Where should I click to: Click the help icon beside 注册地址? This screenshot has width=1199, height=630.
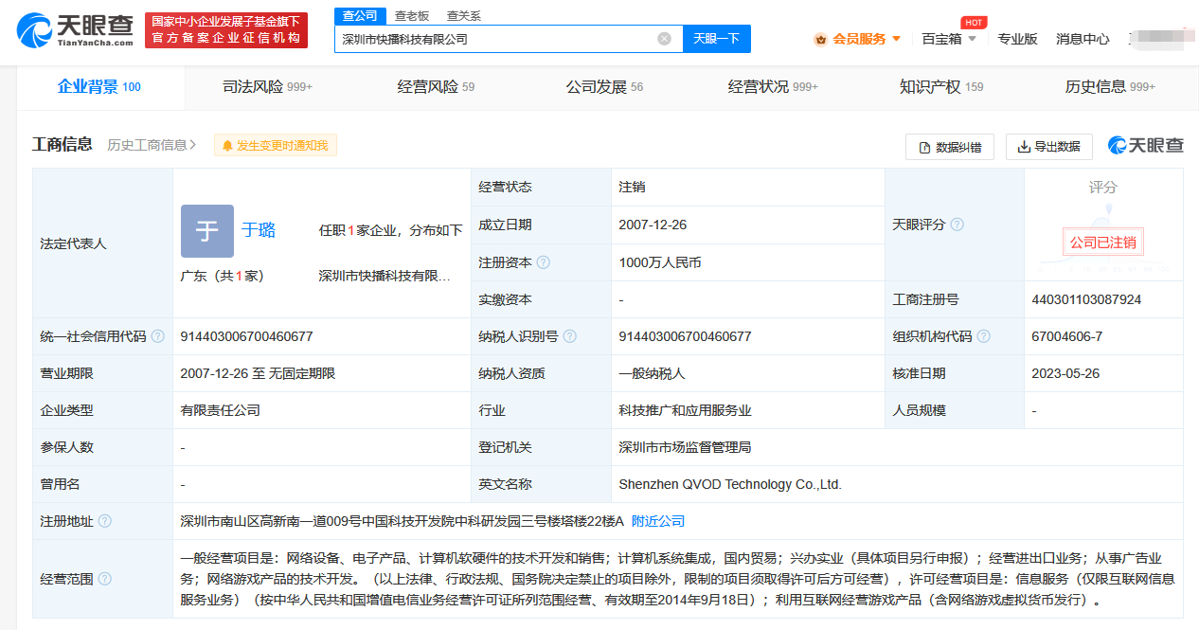click(105, 521)
